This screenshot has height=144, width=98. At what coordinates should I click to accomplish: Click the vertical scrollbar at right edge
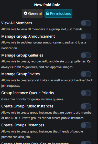coord(97,72)
